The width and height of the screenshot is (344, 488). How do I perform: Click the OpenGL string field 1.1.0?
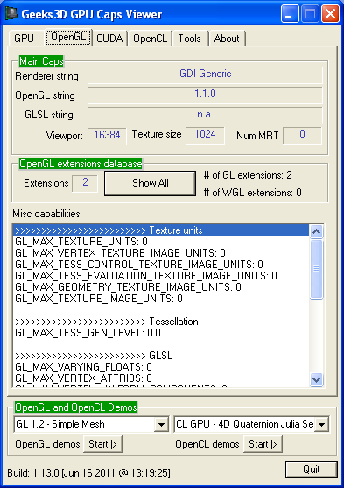tap(206, 95)
